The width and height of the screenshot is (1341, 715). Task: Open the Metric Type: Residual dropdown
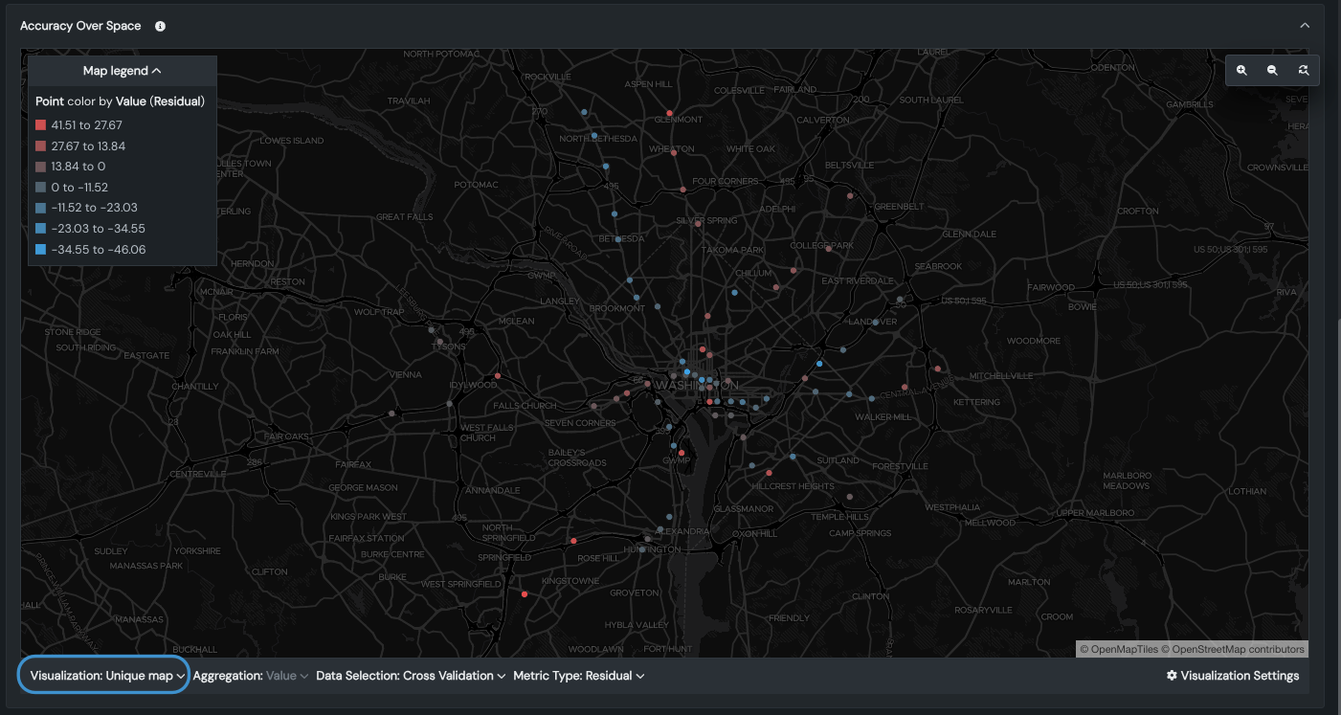tap(578, 676)
